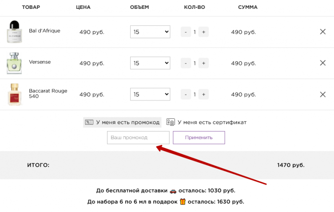Decrease Bal d'Afrique quantity with minus

(186, 32)
